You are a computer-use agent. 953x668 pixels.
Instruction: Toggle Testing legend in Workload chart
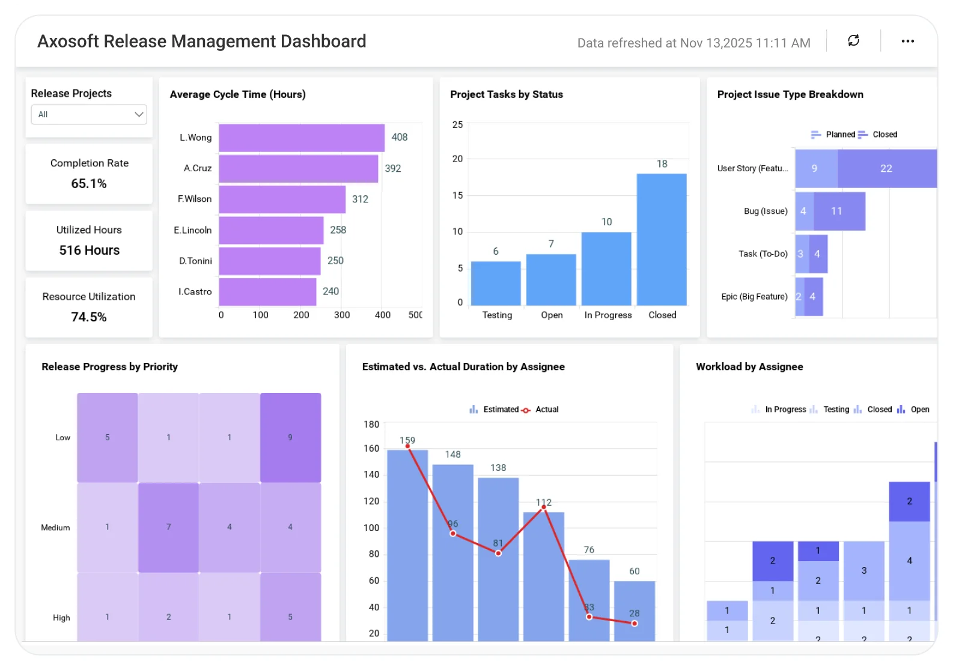(829, 410)
